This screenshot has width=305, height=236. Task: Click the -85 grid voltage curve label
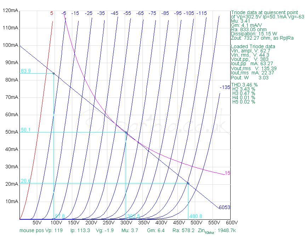(x=165, y=13)
